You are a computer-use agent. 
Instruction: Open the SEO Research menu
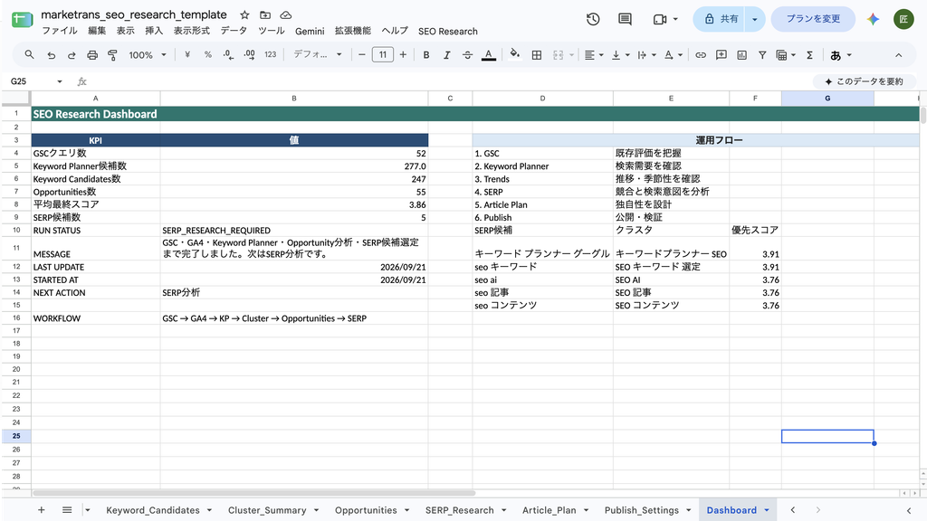(x=447, y=32)
